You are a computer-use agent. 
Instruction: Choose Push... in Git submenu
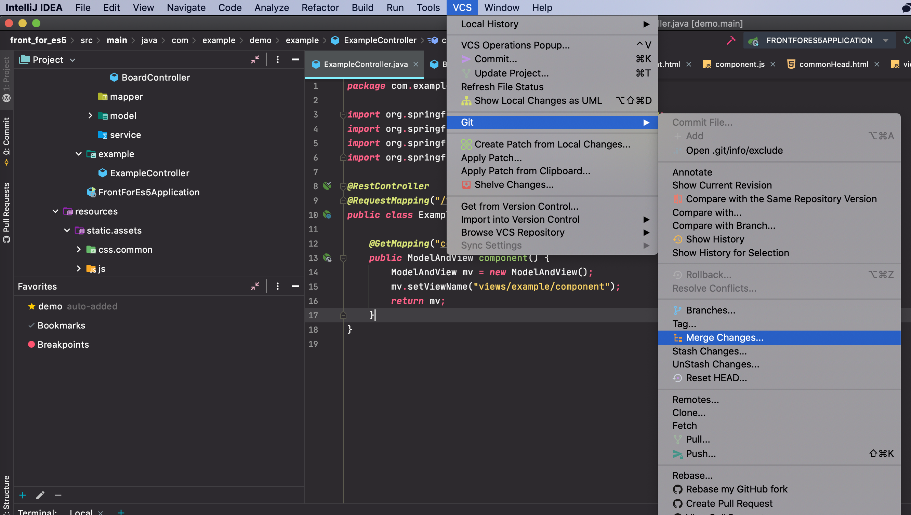[779, 454]
